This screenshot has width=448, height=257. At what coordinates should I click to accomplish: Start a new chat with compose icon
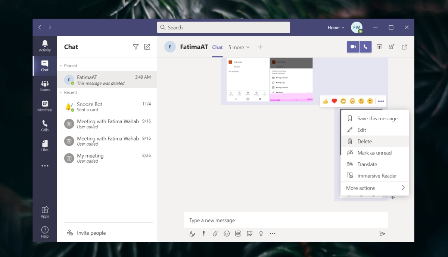pos(147,47)
